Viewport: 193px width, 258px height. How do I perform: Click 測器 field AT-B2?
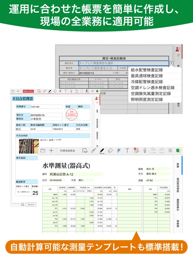tap(158, 180)
